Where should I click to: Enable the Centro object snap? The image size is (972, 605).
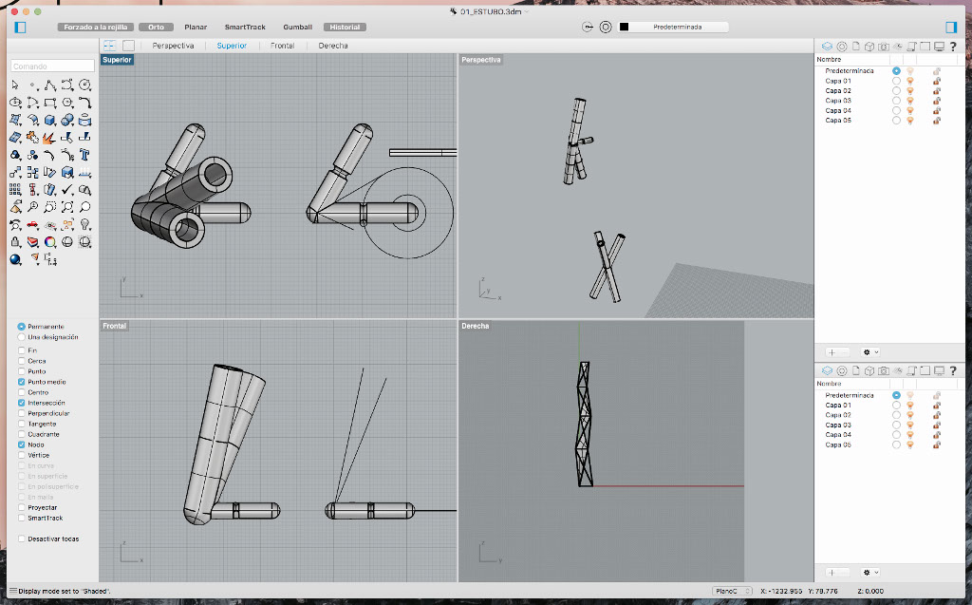coord(22,392)
